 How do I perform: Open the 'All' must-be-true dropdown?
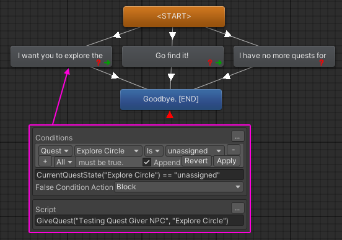pyautogui.click(x=64, y=162)
